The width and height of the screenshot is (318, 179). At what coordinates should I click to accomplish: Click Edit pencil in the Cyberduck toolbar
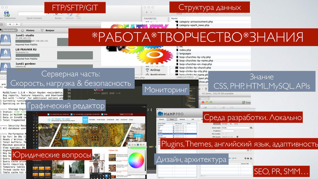tap(79, 14)
